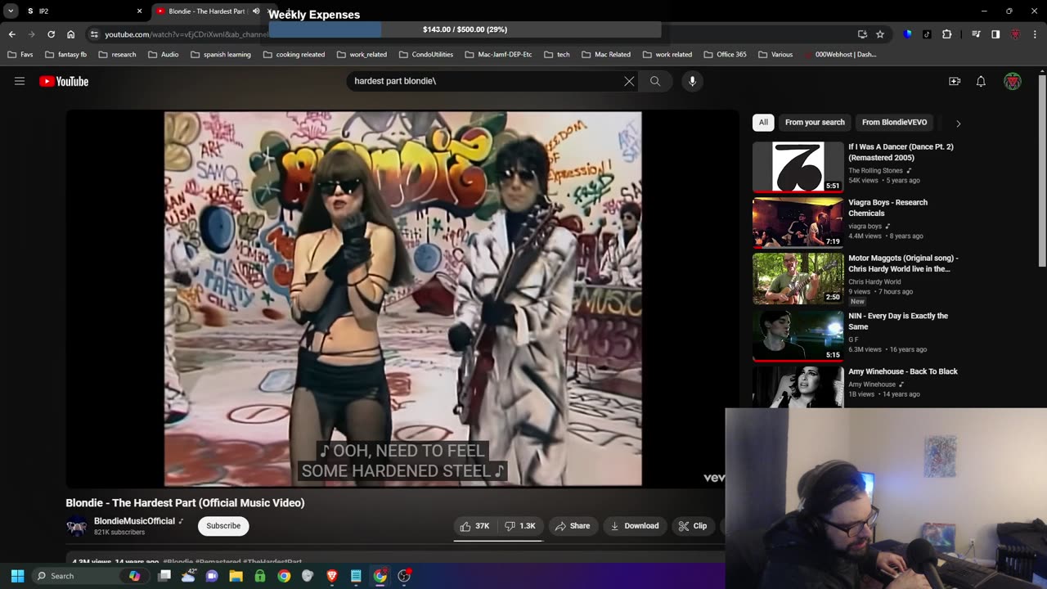
Task: Click the YouTube search input field
Action: (485, 81)
